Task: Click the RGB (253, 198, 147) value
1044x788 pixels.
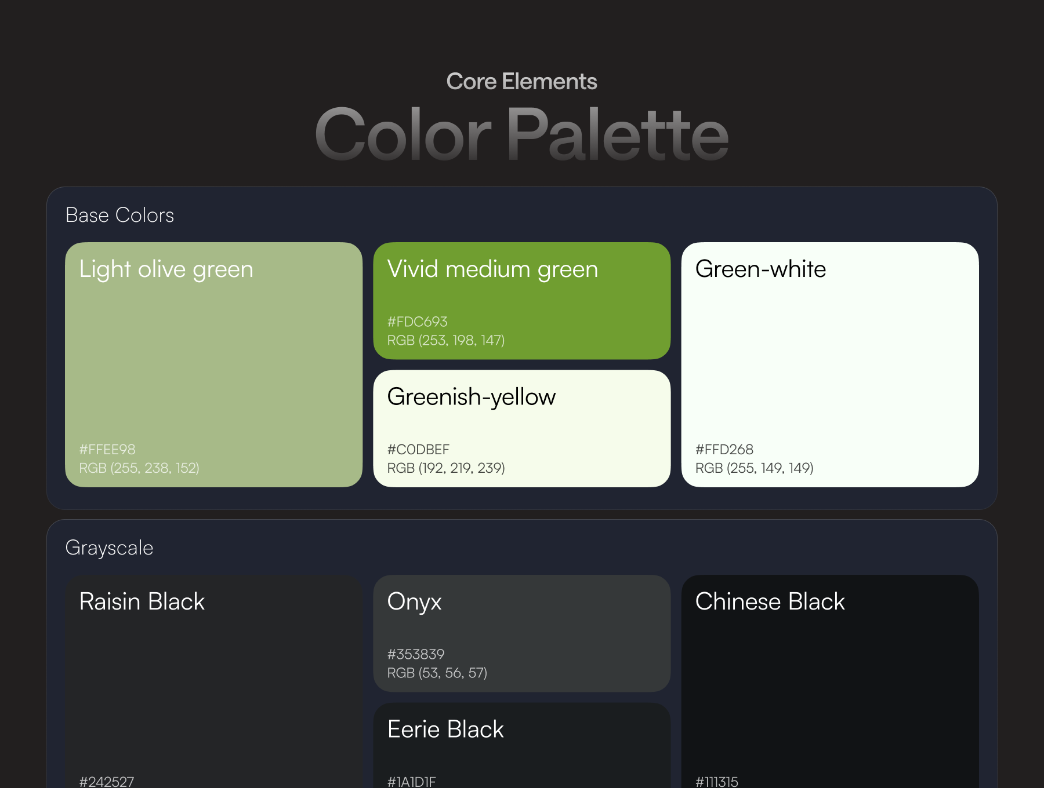Action: (446, 340)
